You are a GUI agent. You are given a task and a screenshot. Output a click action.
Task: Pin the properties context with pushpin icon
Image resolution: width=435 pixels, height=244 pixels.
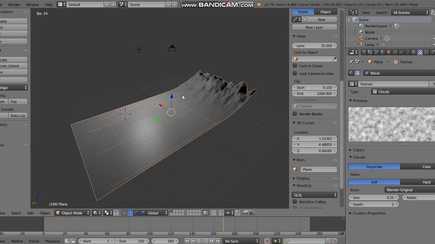point(351,62)
